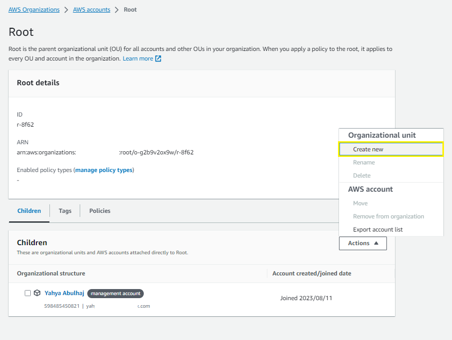Select Rename in Actions menu

coord(364,162)
